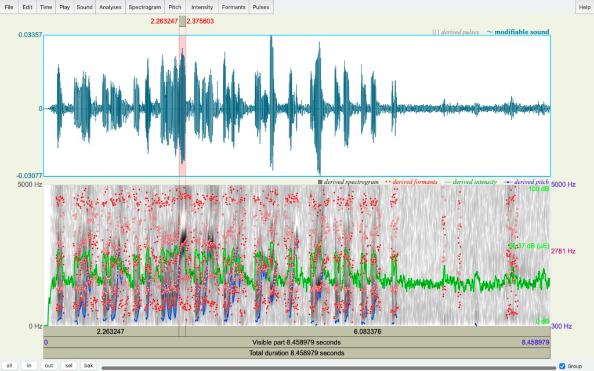This screenshot has width=594, height=371.
Task: Click the 'sel' zoom-to-selection button
Action: pyautogui.click(x=68, y=366)
